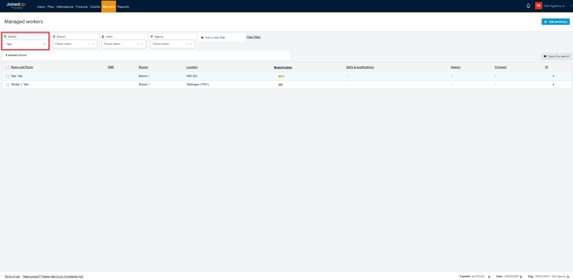This screenshot has width=573, height=280.
Task: Switch to the Attendance section
Action: [65, 6]
